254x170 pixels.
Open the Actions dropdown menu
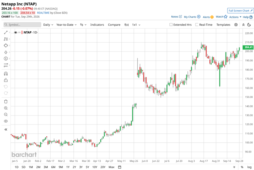[235, 17]
